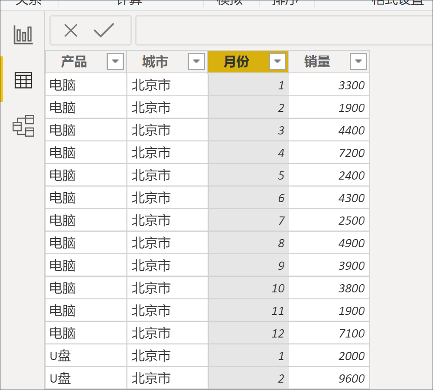
Task: Open the 销量 column filter dropdown
Action: (358, 62)
